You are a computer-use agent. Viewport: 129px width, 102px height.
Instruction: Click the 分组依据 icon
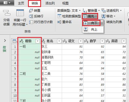click(7, 13)
